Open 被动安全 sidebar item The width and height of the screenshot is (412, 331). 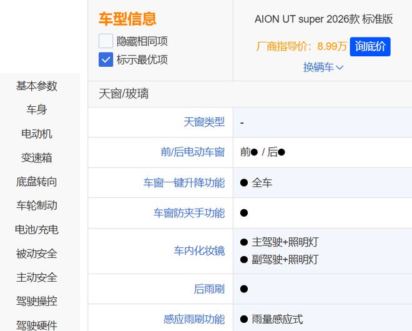point(37,254)
